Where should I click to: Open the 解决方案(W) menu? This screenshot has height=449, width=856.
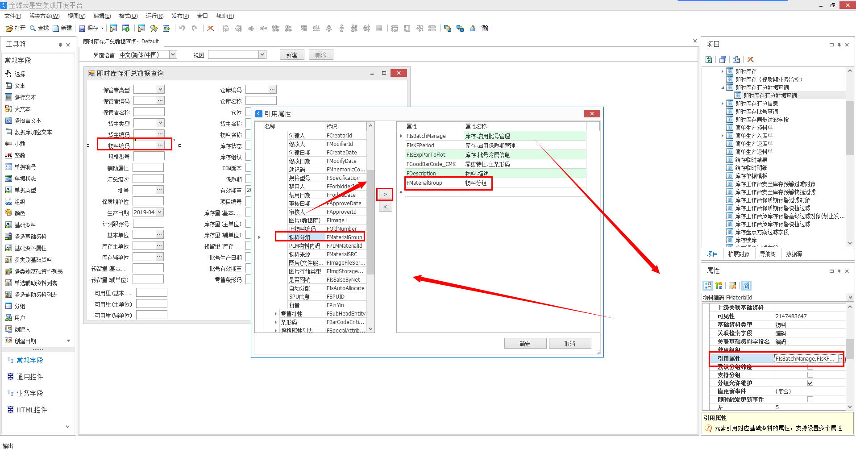coord(44,16)
